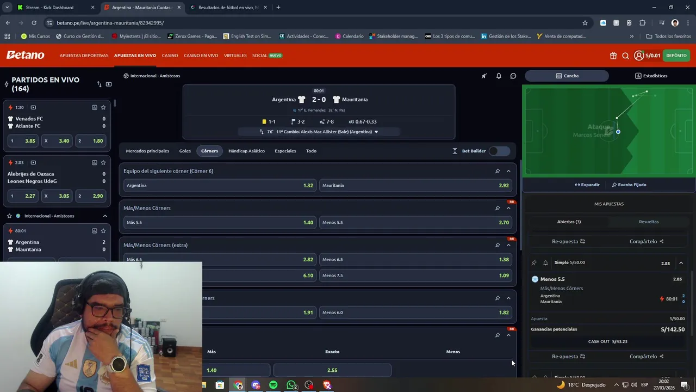Select Leones Negros win odds 2.90

point(91,196)
